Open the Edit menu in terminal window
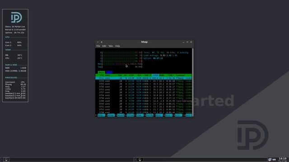 tap(104, 46)
